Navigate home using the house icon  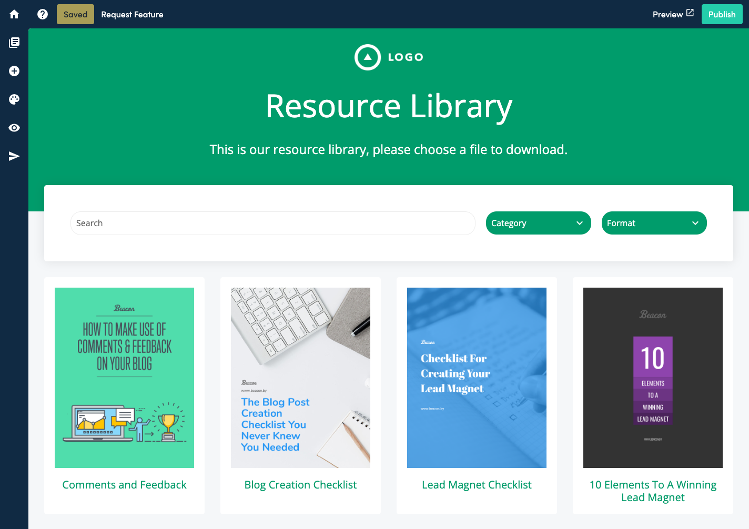[14, 14]
